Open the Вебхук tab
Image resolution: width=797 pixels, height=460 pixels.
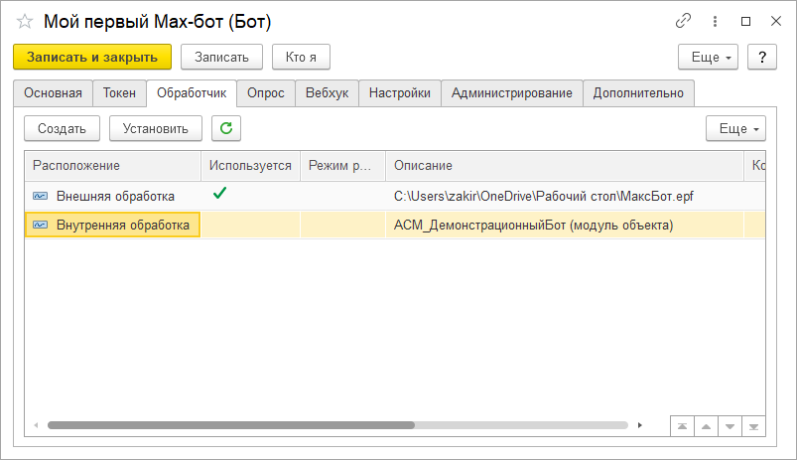pos(327,93)
